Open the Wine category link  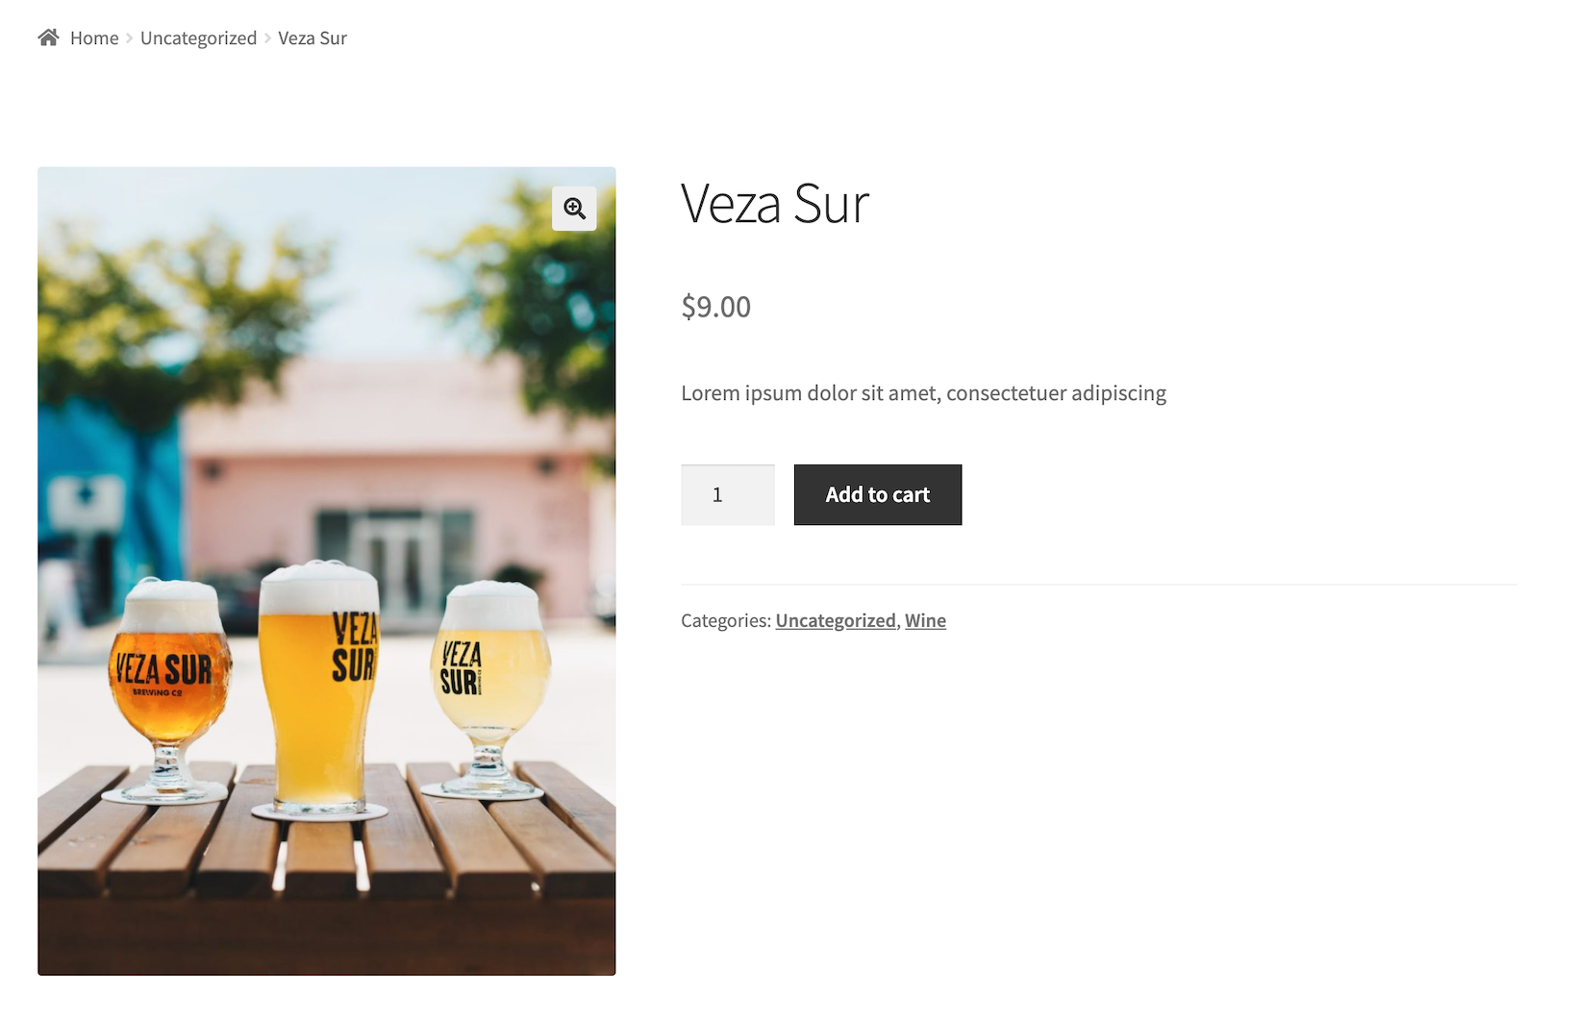(x=925, y=620)
